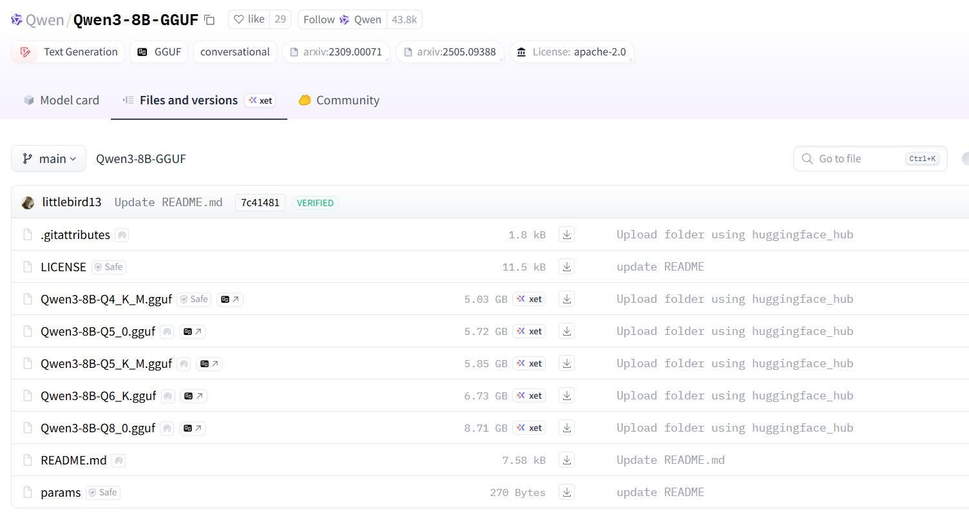Switch to the Model card tab
Viewport: 969px width, 516px height.
click(62, 100)
